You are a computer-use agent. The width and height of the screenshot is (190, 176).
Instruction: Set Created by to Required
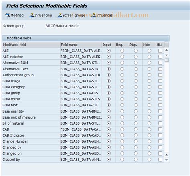[x=122, y=160]
